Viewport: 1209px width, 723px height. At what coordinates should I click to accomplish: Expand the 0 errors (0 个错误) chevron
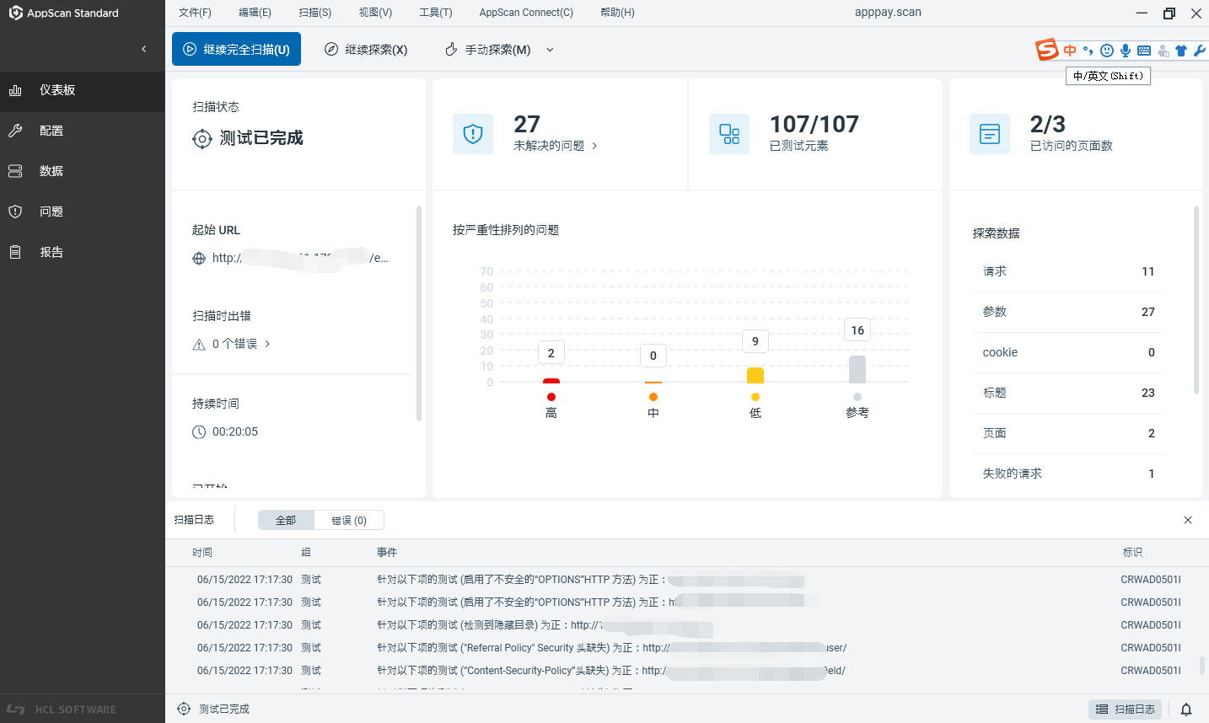(267, 344)
